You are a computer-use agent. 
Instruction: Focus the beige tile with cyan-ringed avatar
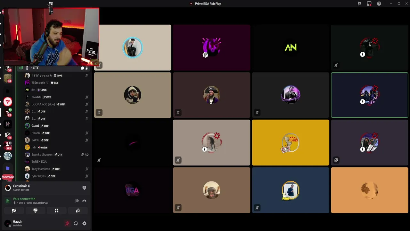click(133, 47)
